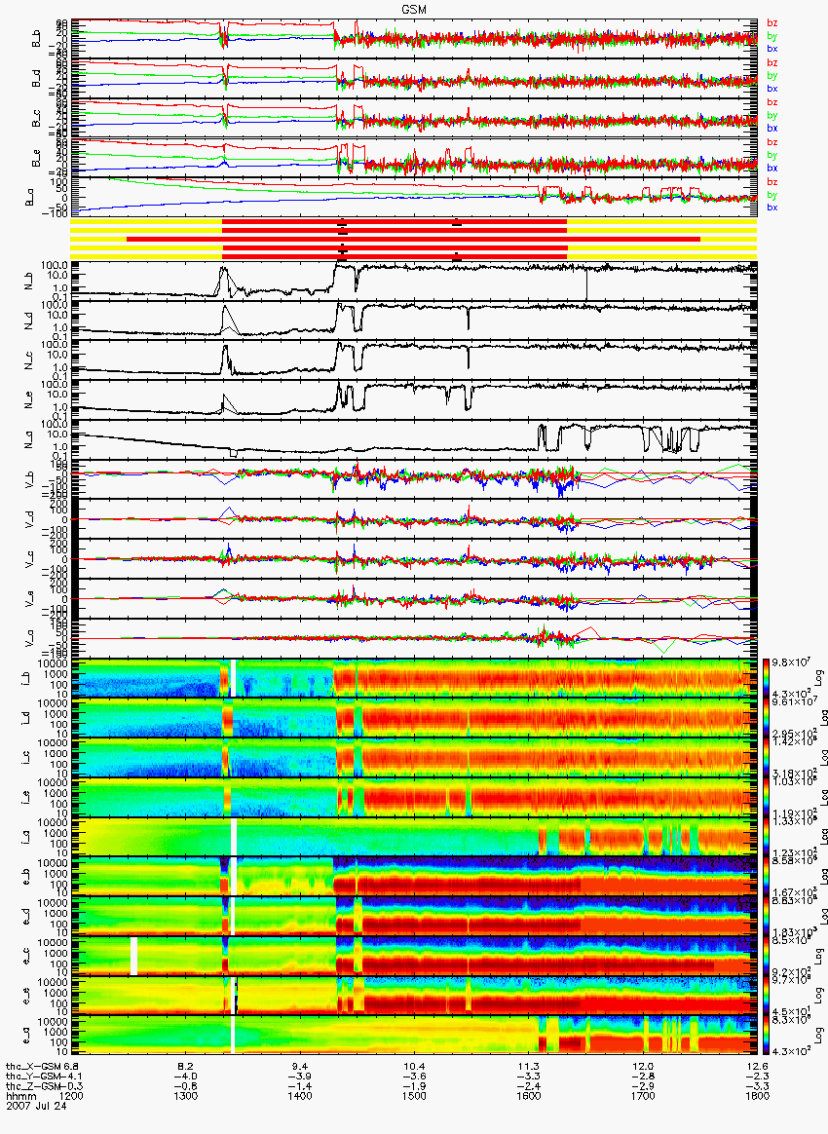
Task: Pick the B_a panel axis label
Action: click(30, 198)
